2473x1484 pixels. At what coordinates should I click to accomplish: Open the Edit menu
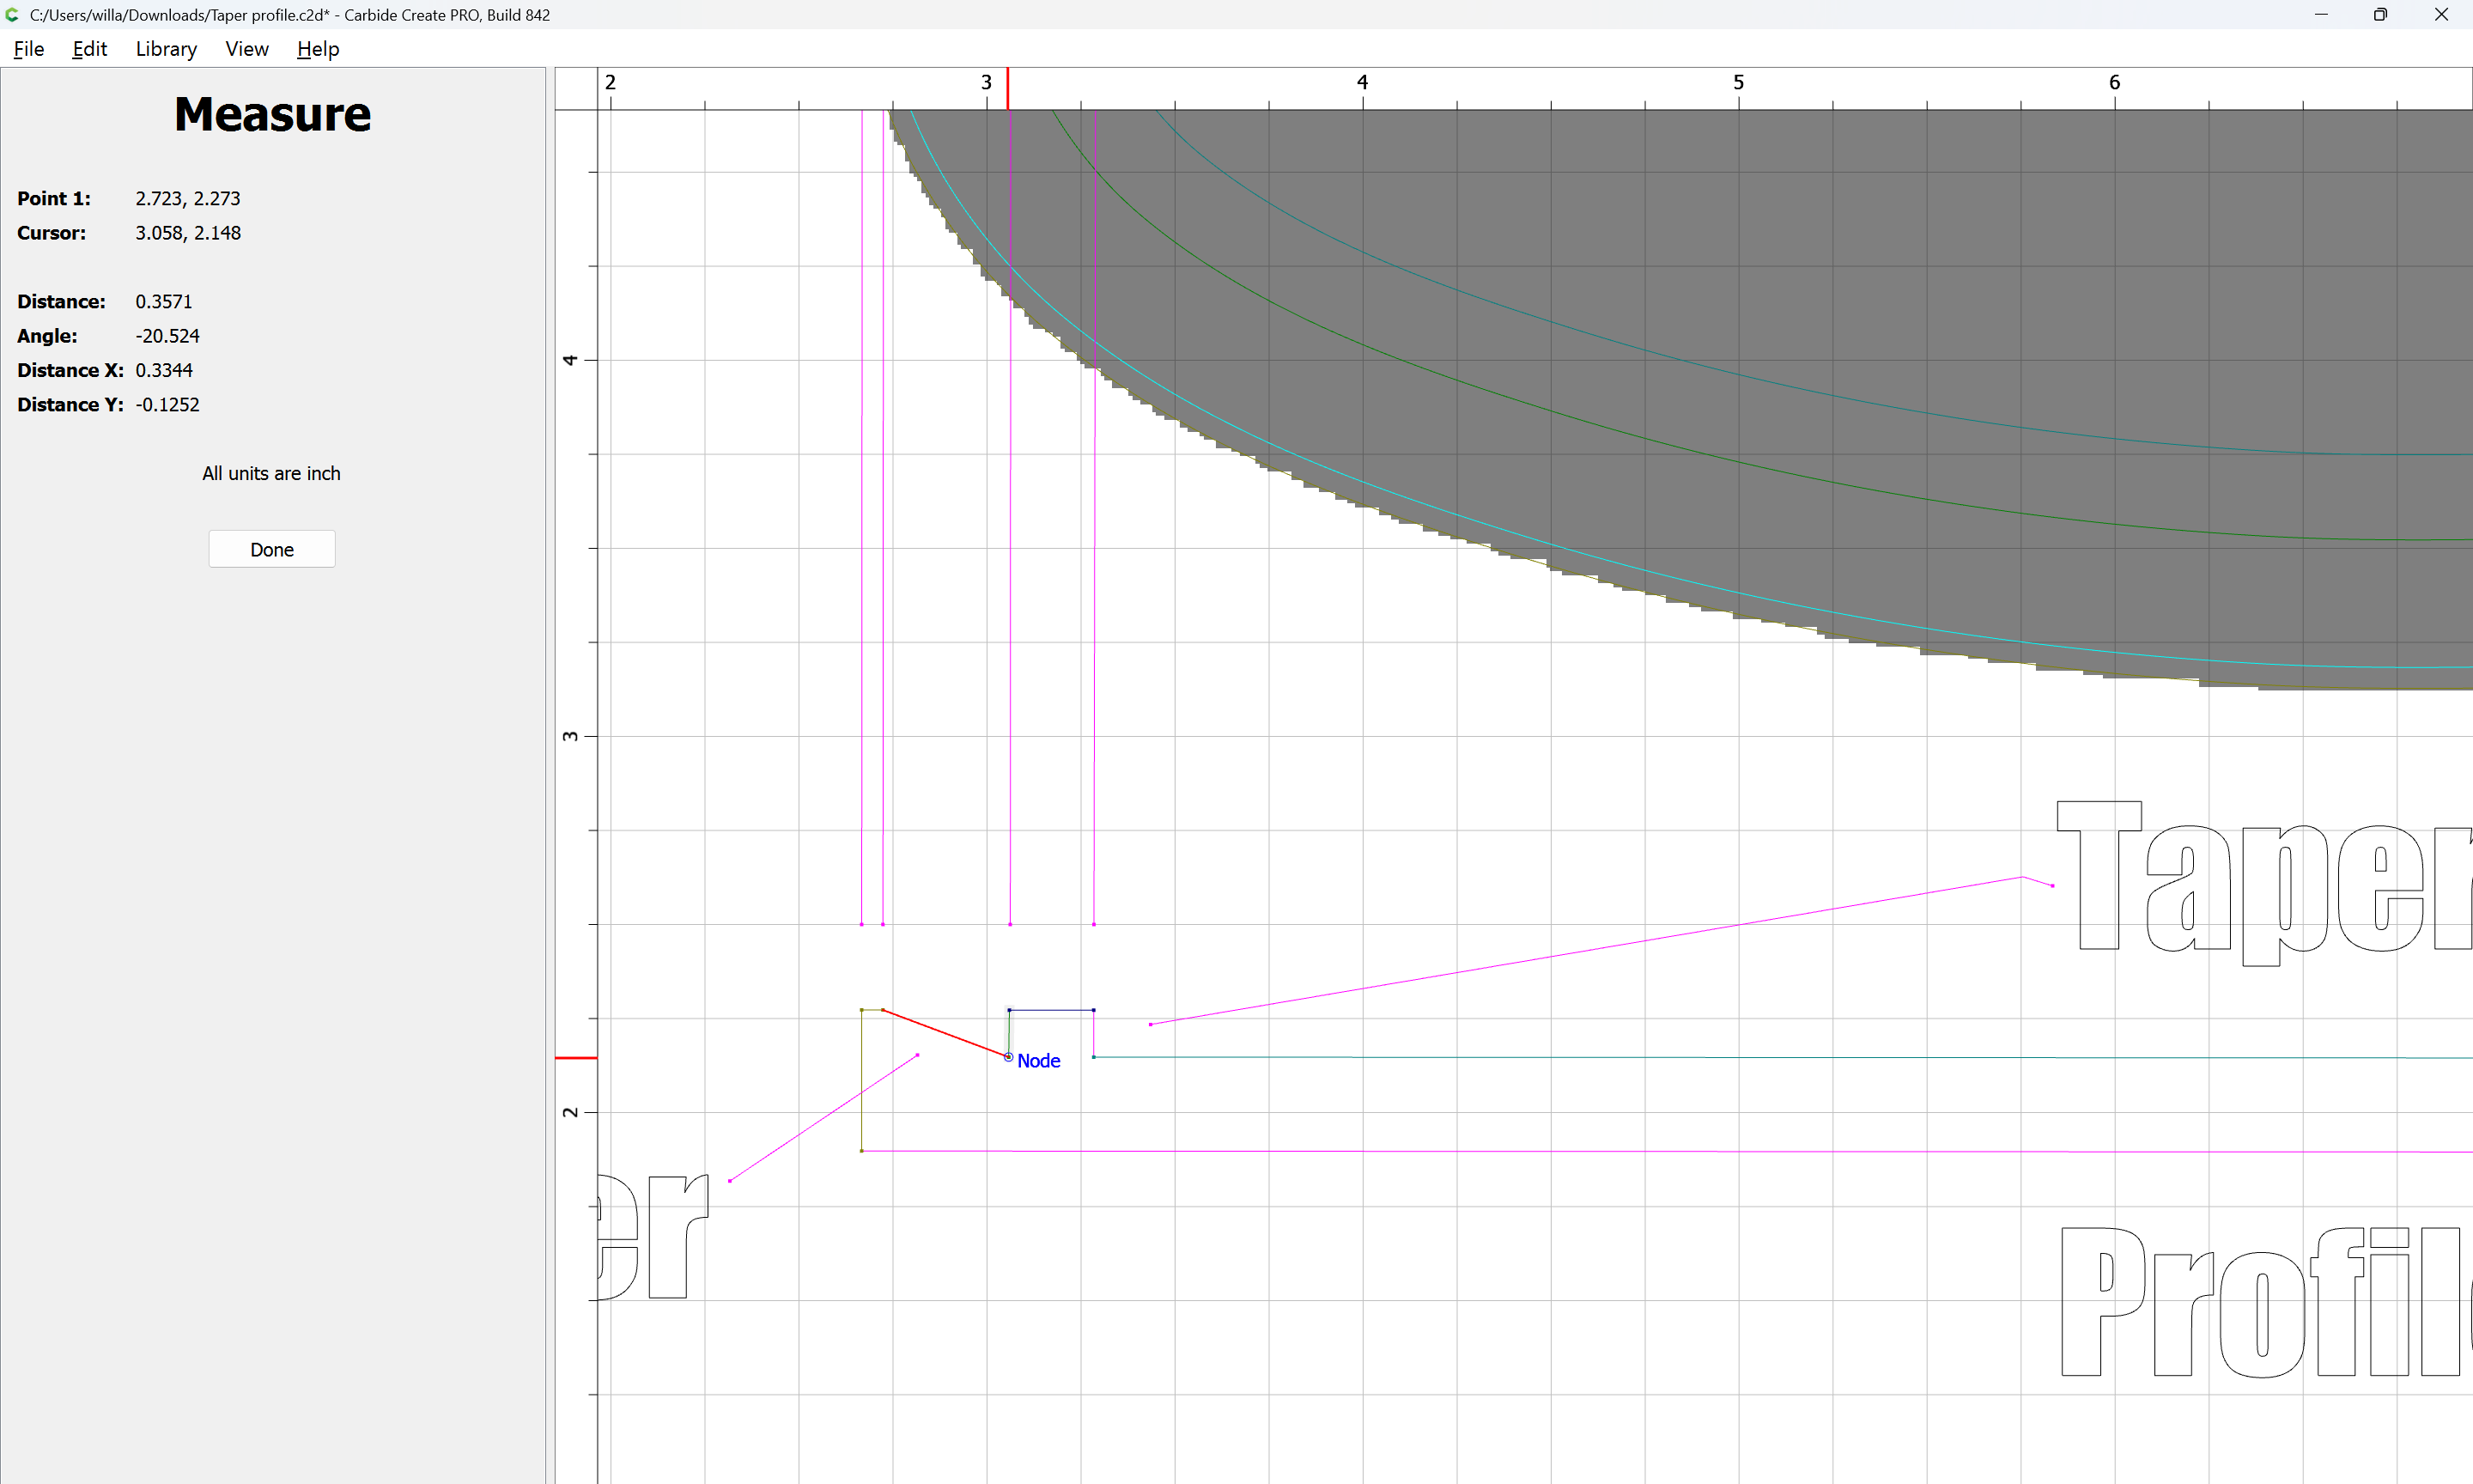tap(89, 49)
